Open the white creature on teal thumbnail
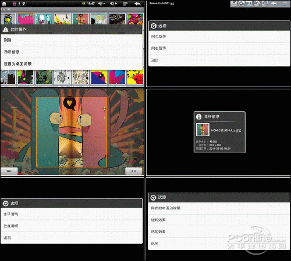 [x=44, y=19]
